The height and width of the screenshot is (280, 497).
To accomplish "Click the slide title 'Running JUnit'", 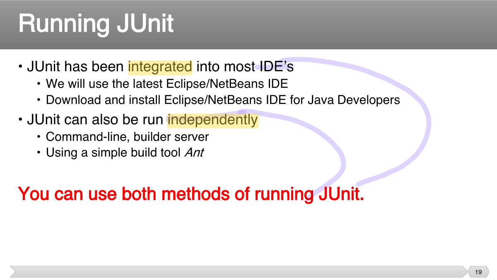I will [96, 24].
